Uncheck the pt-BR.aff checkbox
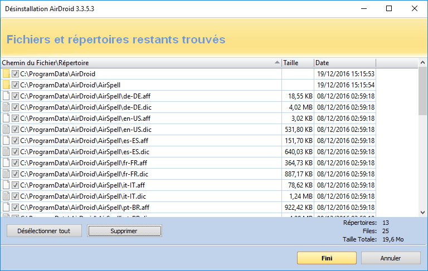Viewport: 428px width, 271px height. (15, 208)
